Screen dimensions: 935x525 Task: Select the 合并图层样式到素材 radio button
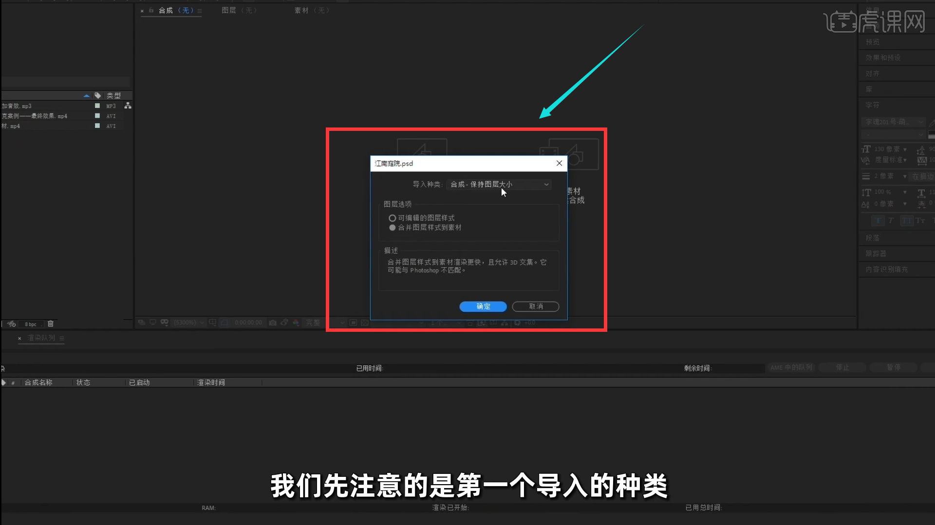point(393,227)
